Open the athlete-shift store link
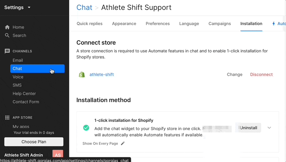 [x=102, y=74]
